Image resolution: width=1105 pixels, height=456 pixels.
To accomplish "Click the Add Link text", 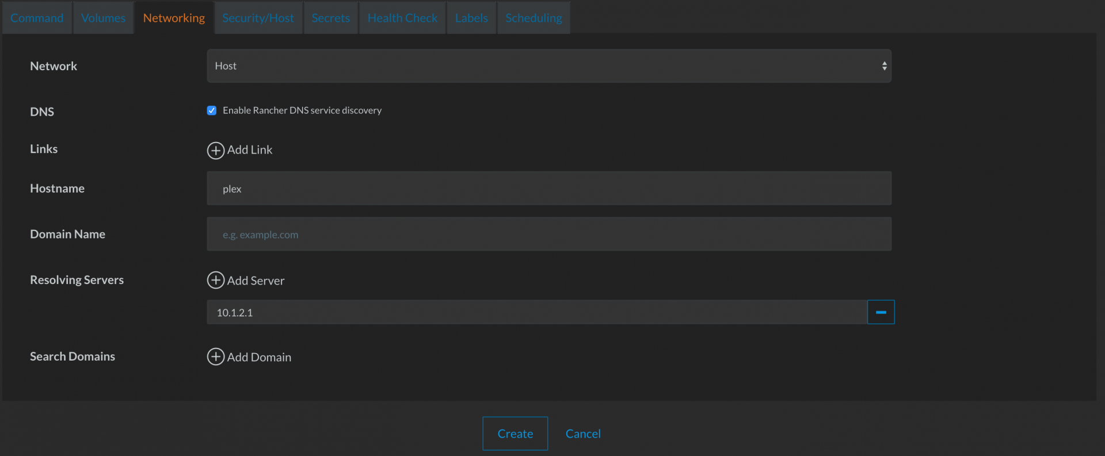I will [x=250, y=150].
